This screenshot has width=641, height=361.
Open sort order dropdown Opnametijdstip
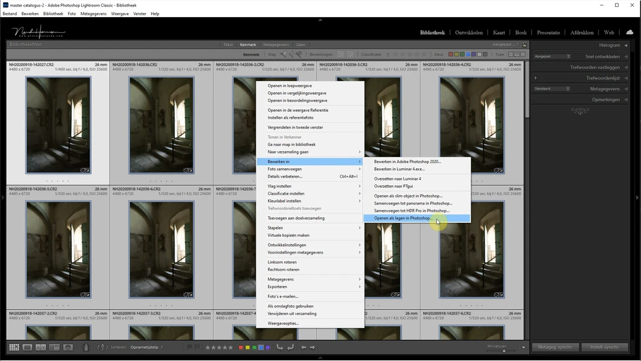coord(146,347)
